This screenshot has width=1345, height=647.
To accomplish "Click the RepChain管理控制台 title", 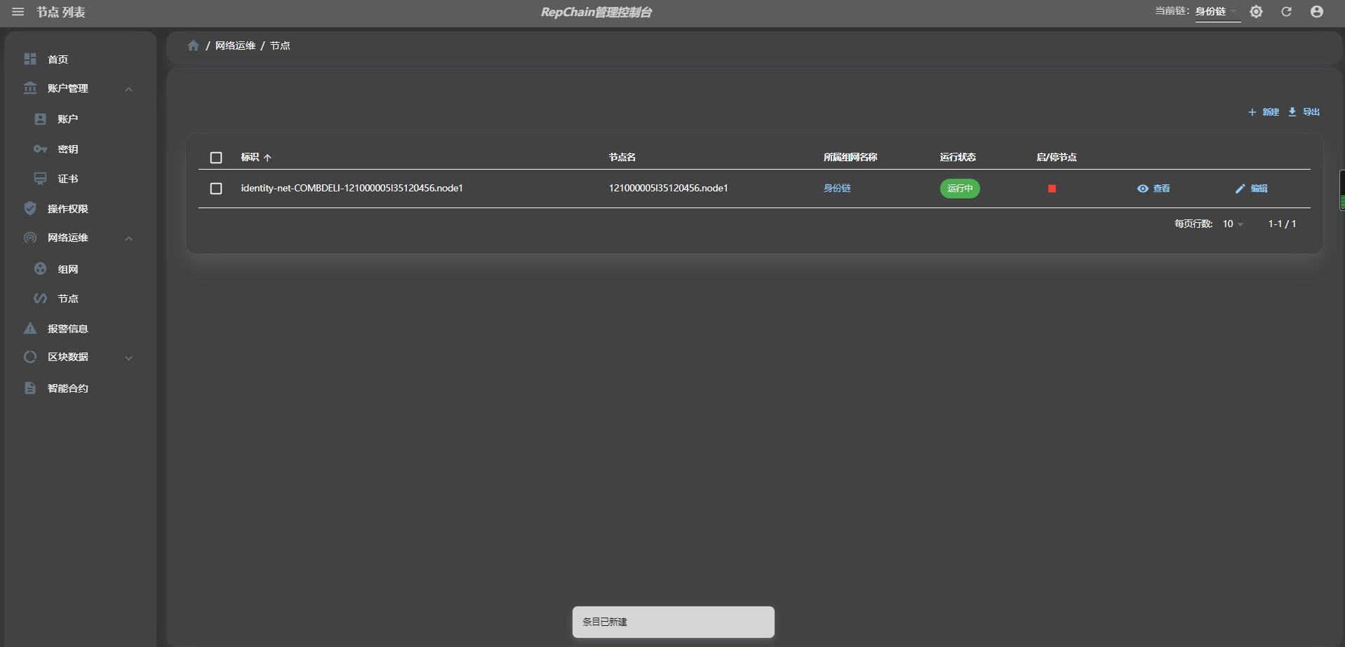I will 596,12.
